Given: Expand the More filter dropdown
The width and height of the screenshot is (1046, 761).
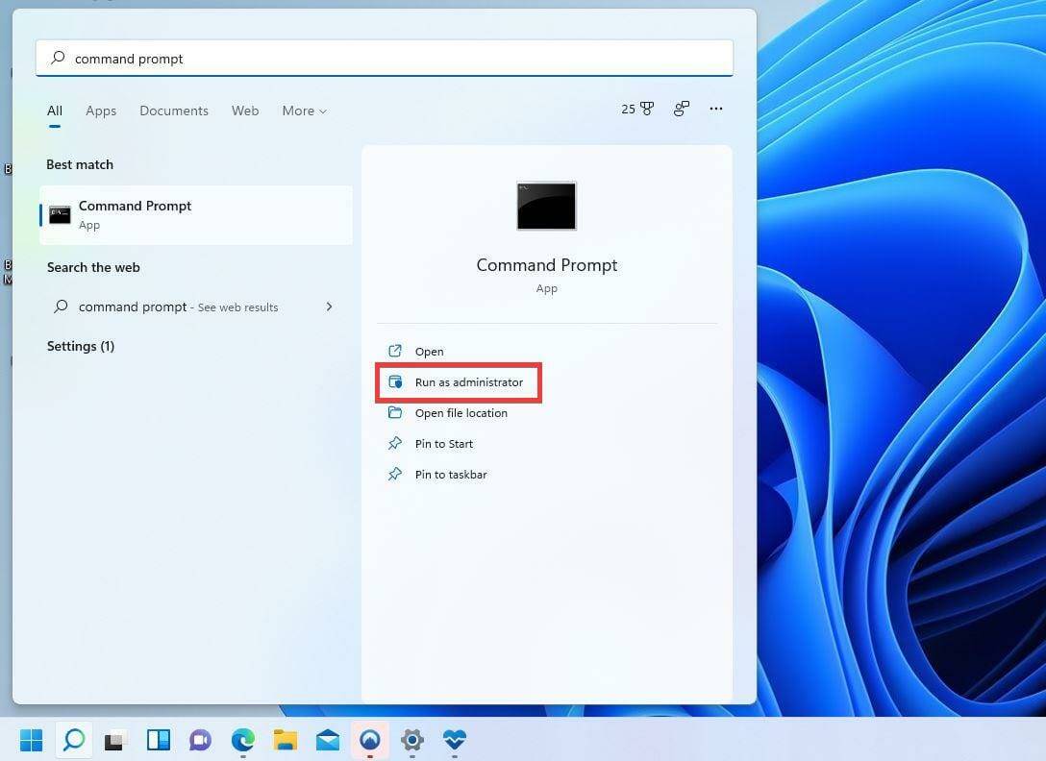Looking at the screenshot, I should pyautogui.click(x=304, y=110).
